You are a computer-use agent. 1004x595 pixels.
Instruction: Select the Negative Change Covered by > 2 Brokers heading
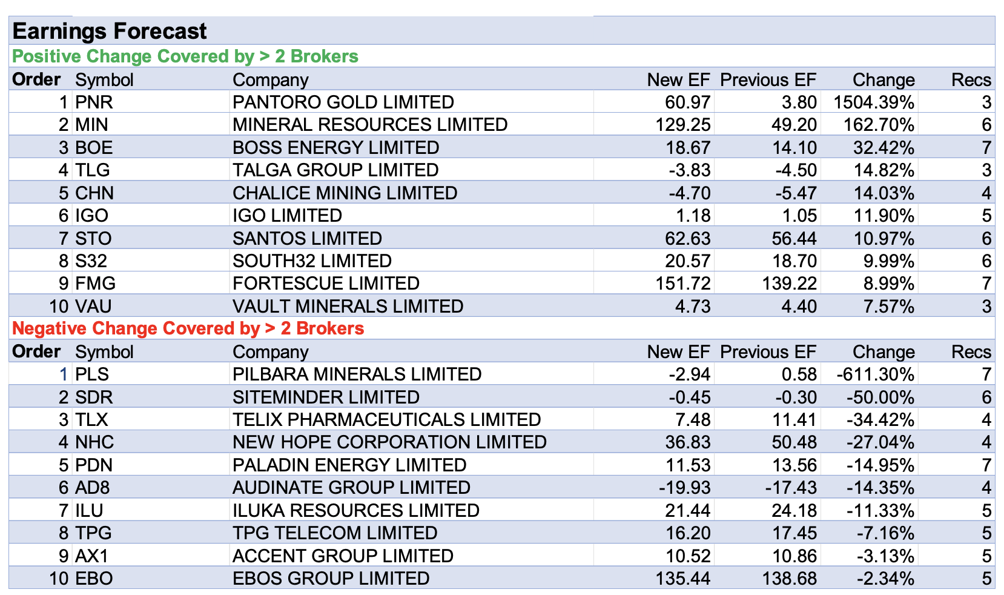[x=188, y=328]
